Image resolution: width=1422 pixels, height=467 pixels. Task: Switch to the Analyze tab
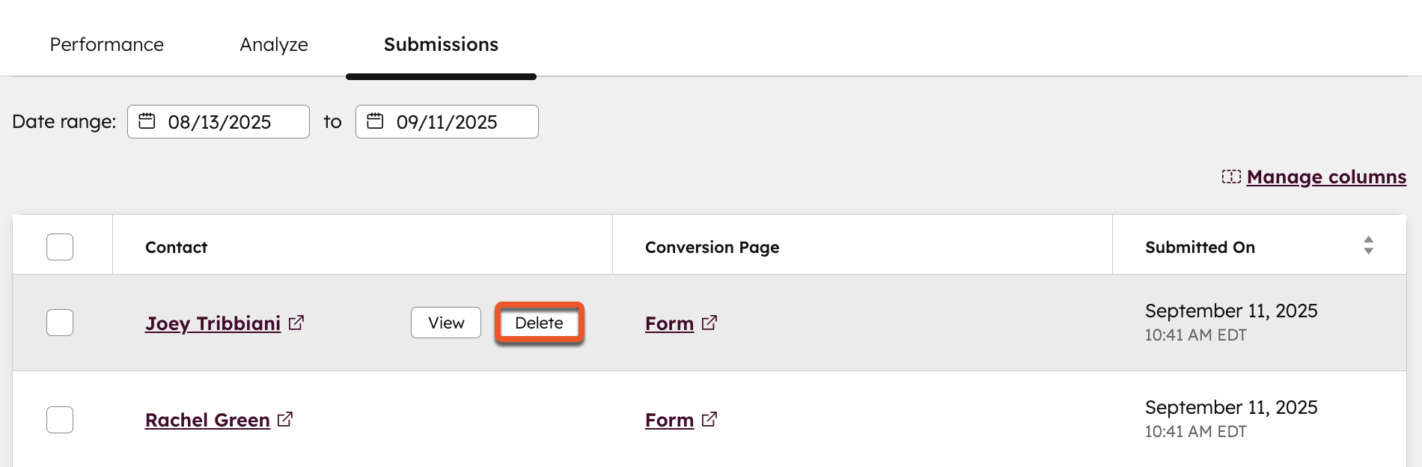pos(273,44)
